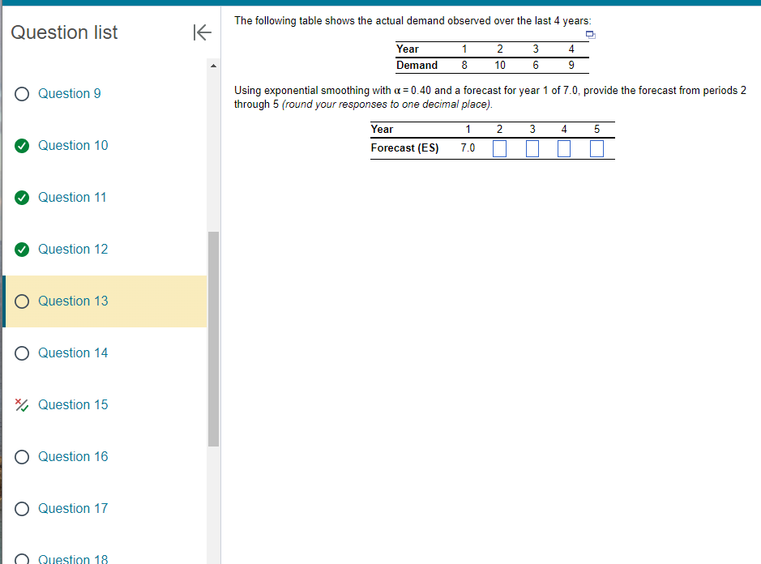Click the question list scrollbar thumb
This screenshot has height=564, width=761.
pyautogui.click(x=213, y=339)
